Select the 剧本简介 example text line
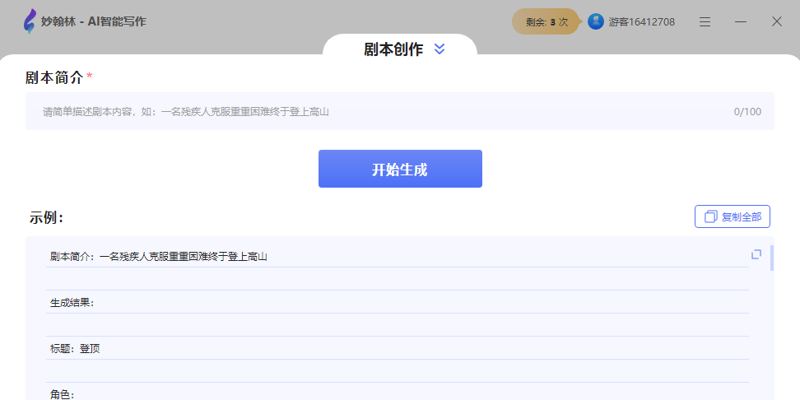The width and height of the screenshot is (800, 400). pos(159,257)
